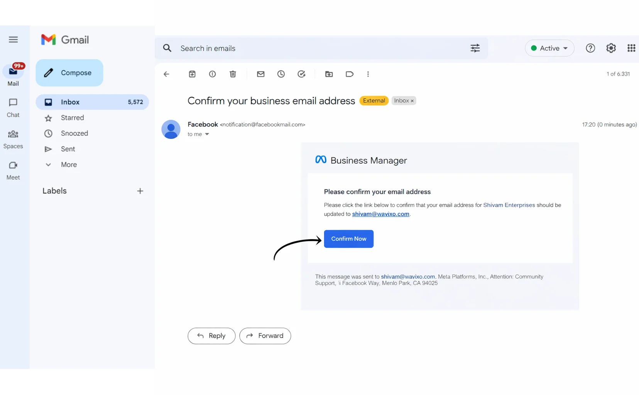This screenshot has width=639, height=395.
Task: Report the email as spam
Action: tap(212, 74)
